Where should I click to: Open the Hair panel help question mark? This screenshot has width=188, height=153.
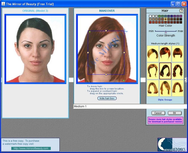(181, 11)
